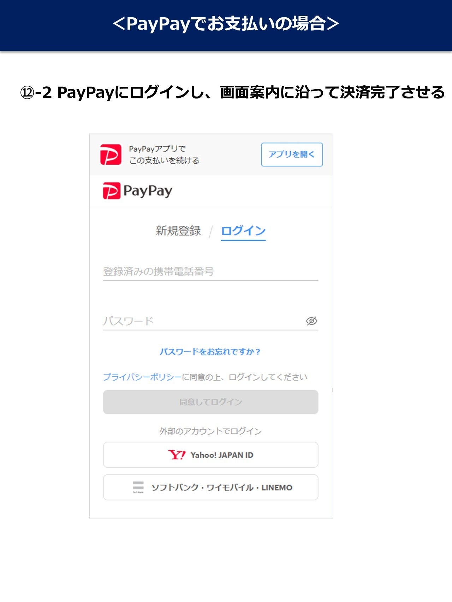452x602 pixels.
Task: Click the PayPayでお支払いの場合 header
Action: (x=226, y=24)
